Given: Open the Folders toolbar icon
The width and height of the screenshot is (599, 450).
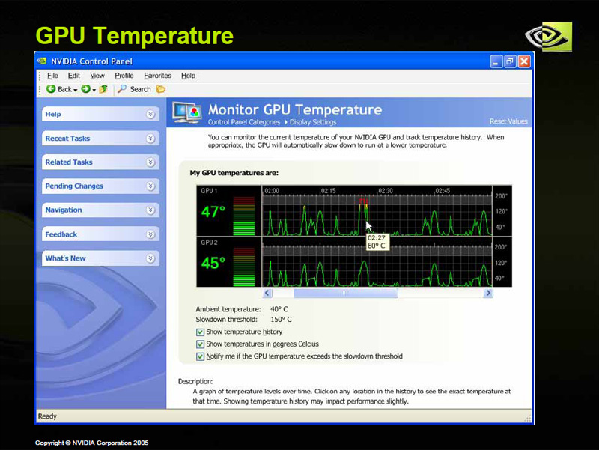Looking at the screenshot, I should pos(161,89).
